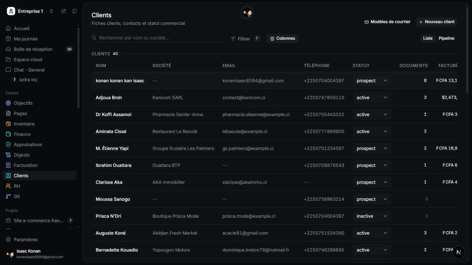Collapse sidebar with the panel icon

tap(75, 11)
